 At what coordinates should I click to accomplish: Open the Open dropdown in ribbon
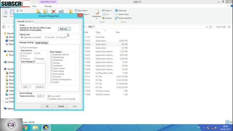point(107,11)
